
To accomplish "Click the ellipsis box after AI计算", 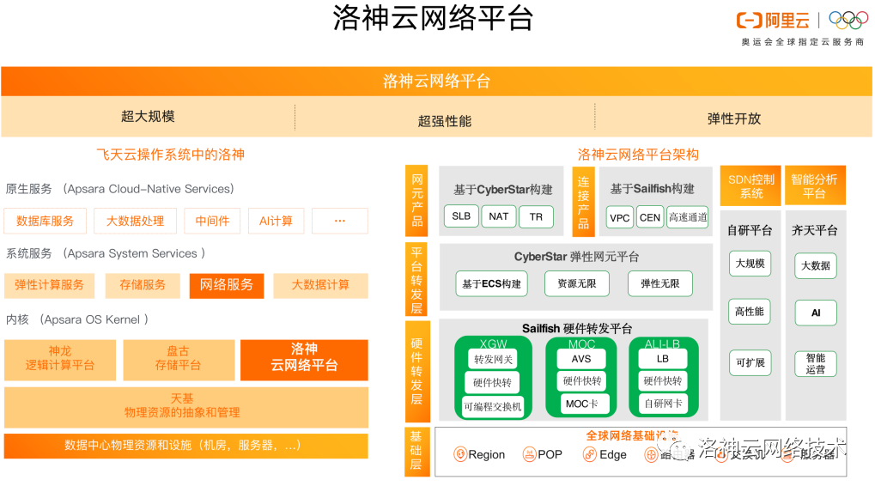I will point(340,221).
